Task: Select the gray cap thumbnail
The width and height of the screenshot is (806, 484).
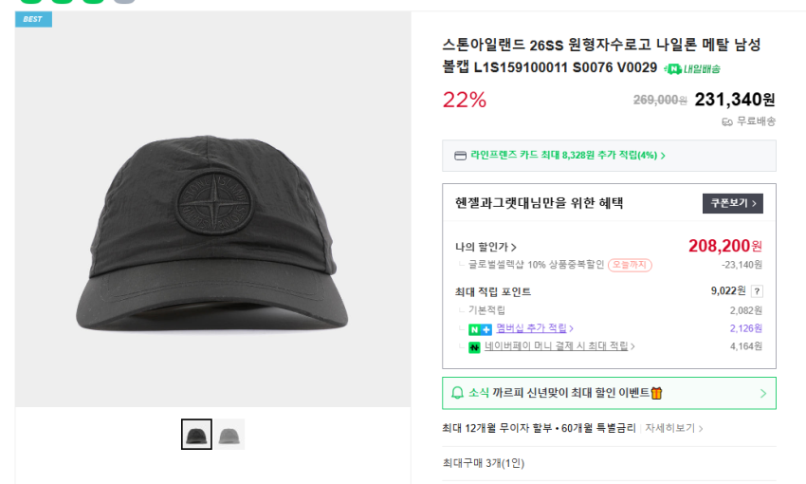Action: click(x=229, y=435)
